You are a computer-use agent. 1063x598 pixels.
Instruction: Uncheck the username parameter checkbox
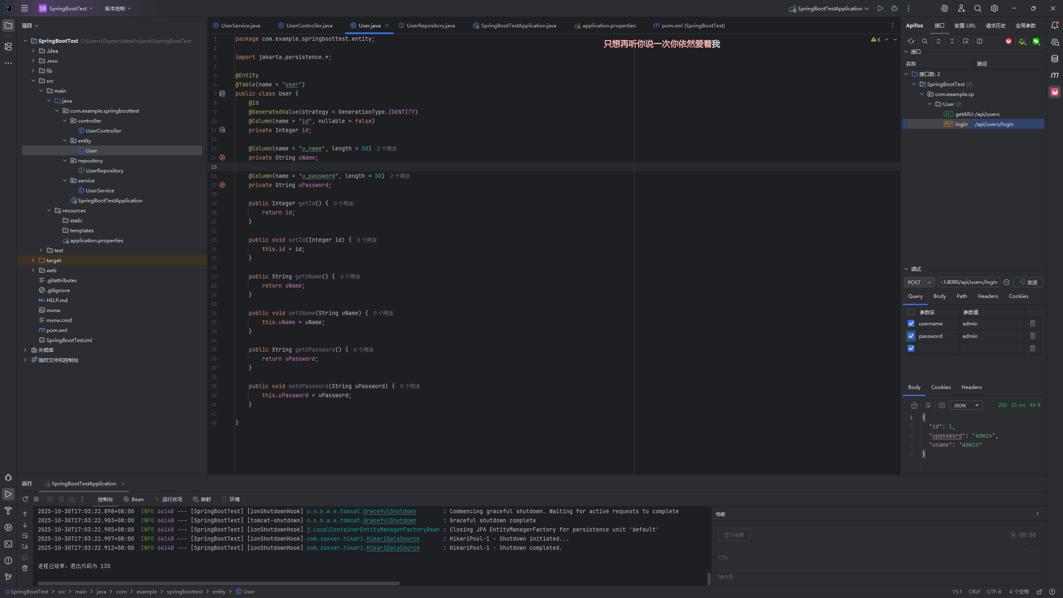tap(911, 323)
